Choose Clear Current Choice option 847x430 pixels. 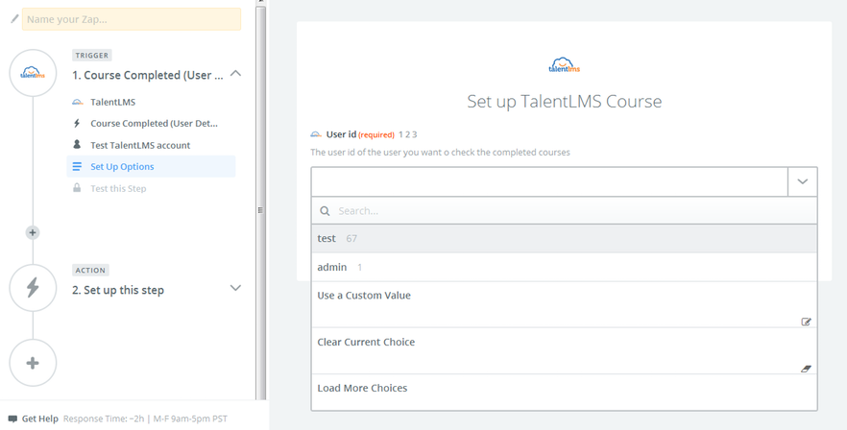point(564,350)
